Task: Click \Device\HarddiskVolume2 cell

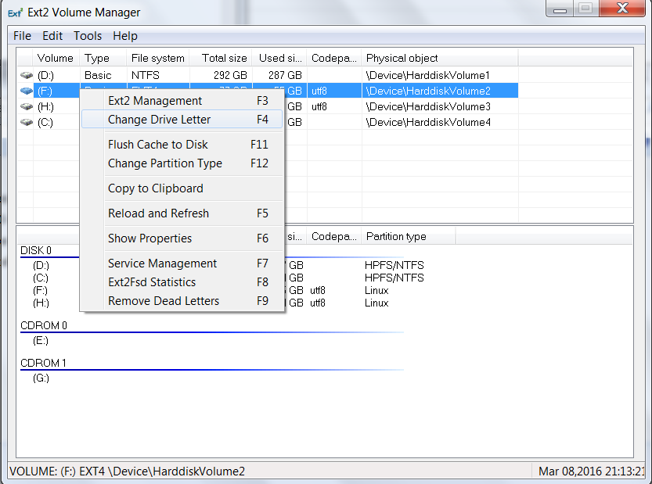Action: (x=428, y=91)
